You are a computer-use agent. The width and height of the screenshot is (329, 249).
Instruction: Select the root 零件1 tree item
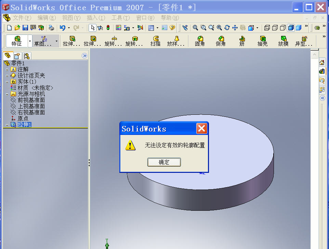point(18,63)
